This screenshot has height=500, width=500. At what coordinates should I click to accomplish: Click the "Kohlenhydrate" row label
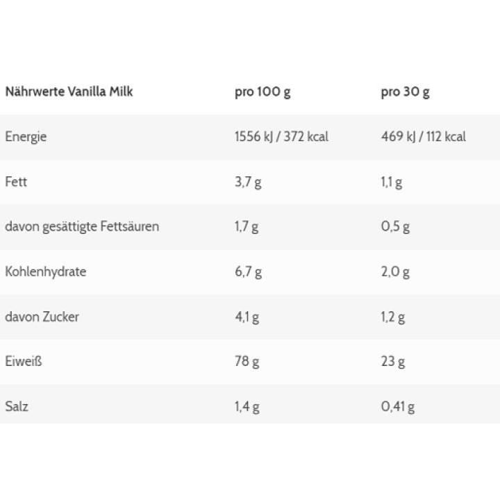(x=46, y=272)
